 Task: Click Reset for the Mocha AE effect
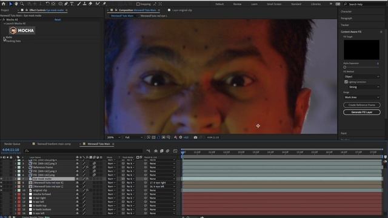coord(58,19)
